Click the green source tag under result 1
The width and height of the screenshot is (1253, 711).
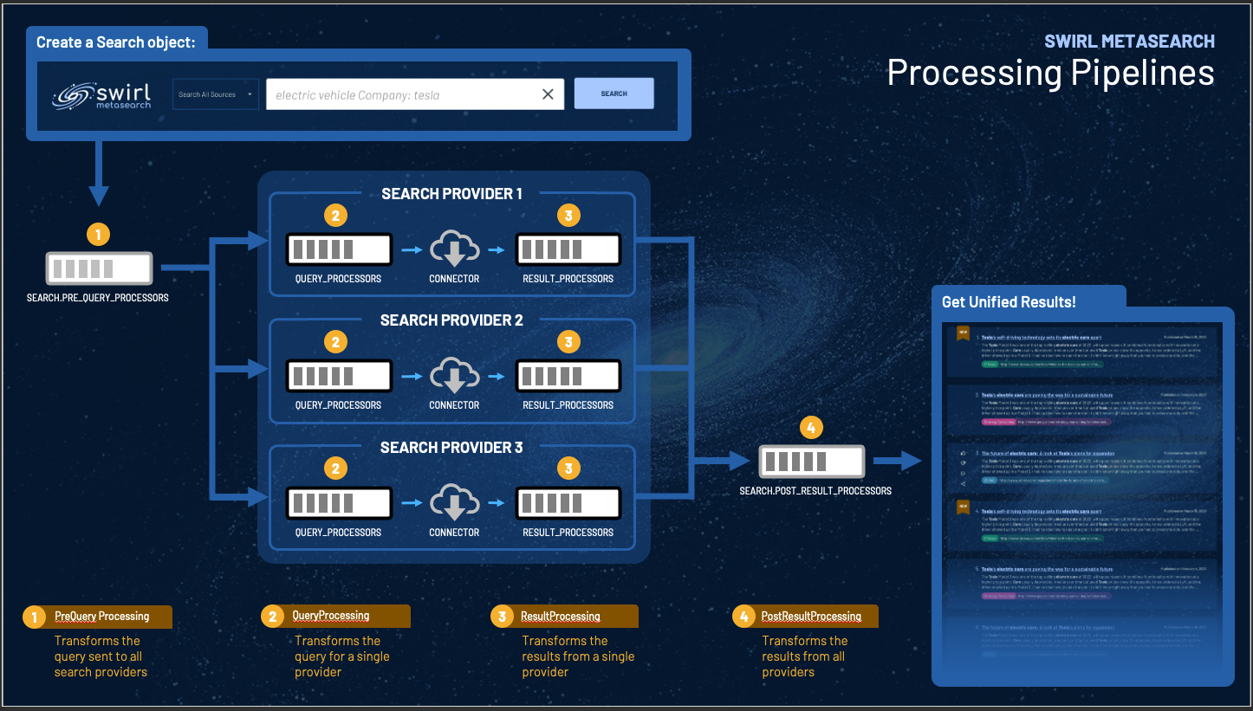point(990,364)
